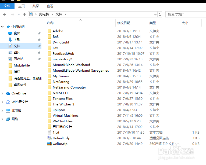Switch to the 共享 tab
Screen dimensions: 206x165
[36, 6]
